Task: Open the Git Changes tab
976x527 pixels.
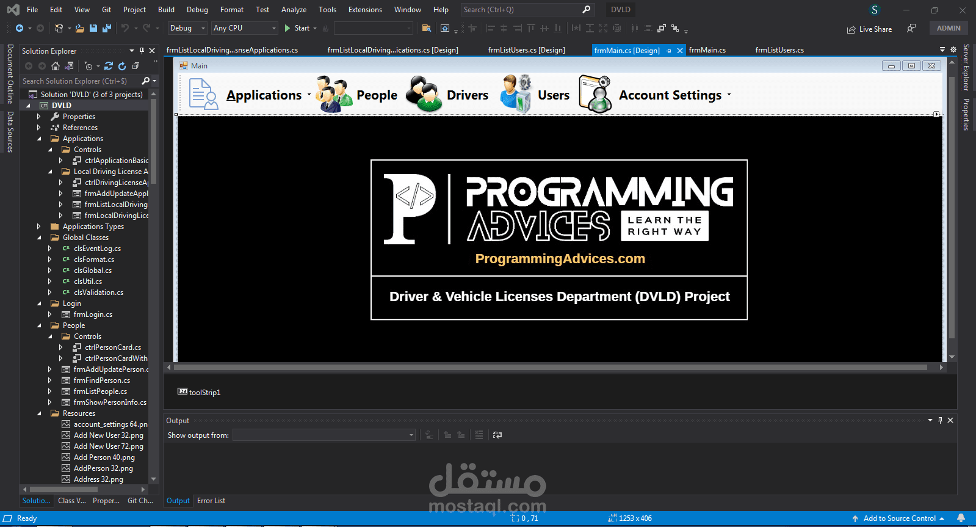Action: click(140, 501)
